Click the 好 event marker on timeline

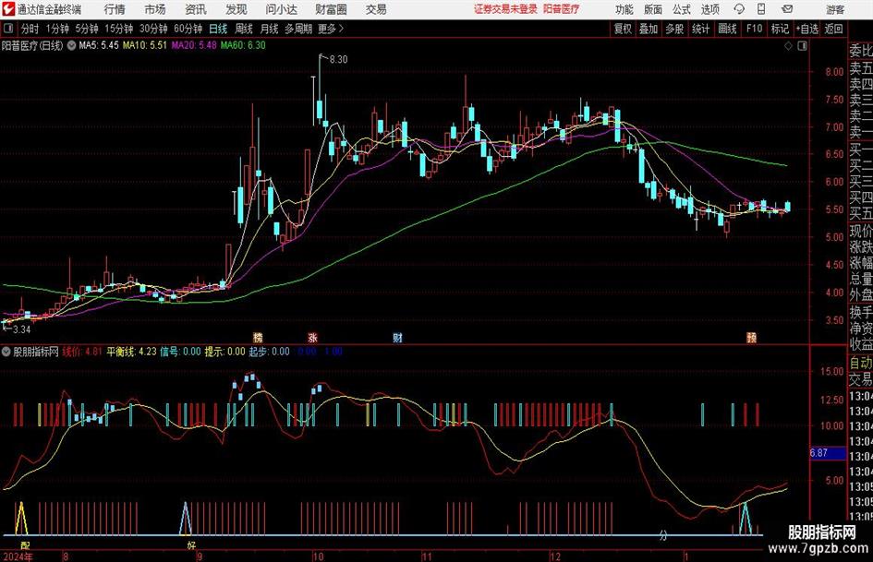(x=191, y=544)
